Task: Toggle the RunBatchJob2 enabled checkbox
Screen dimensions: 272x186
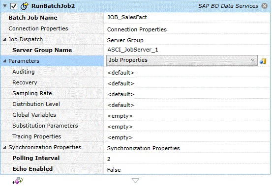Action: [x=14, y=6]
